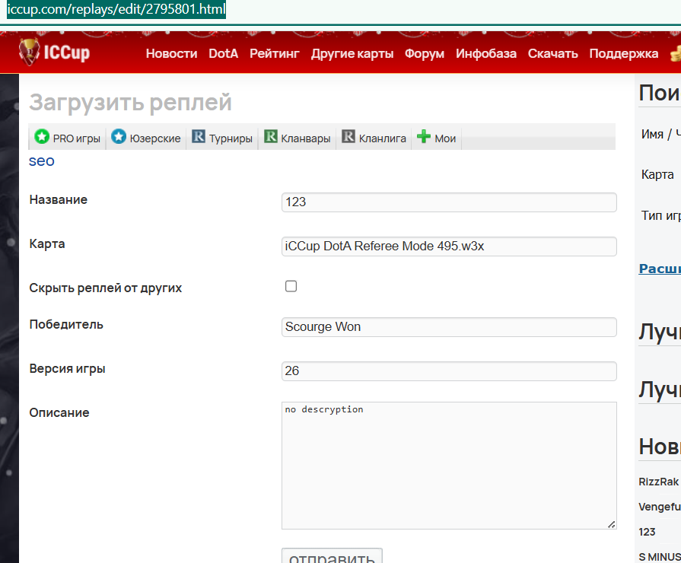
Task: Go to the Рейтинг section
Action: [x=275, y=53]
